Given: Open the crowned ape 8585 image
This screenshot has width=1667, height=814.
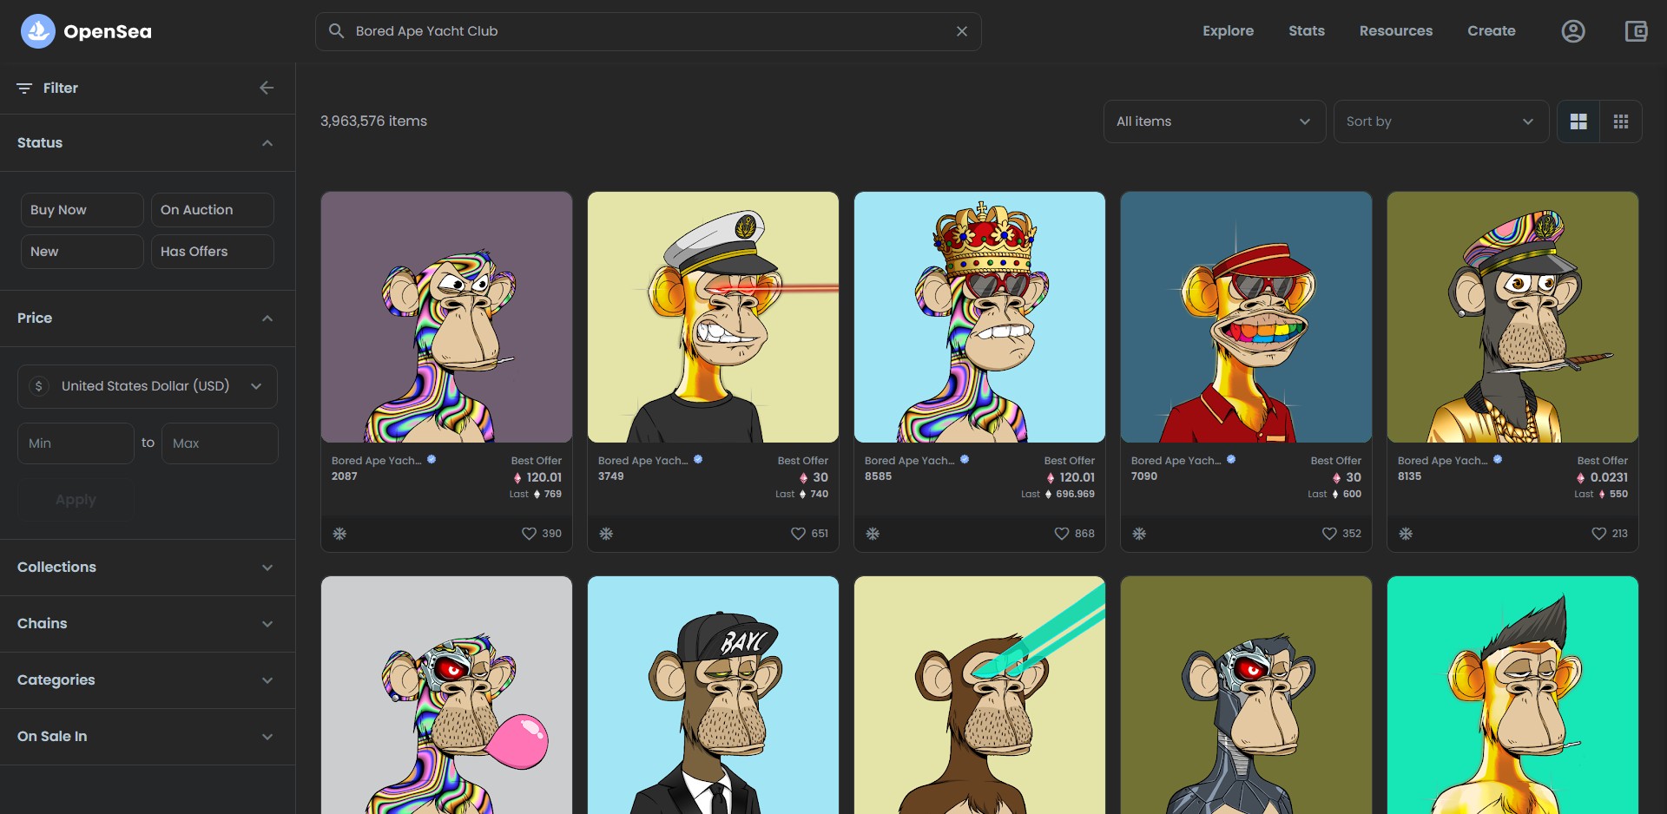Looking at the screenshot, I should [979, 318].
